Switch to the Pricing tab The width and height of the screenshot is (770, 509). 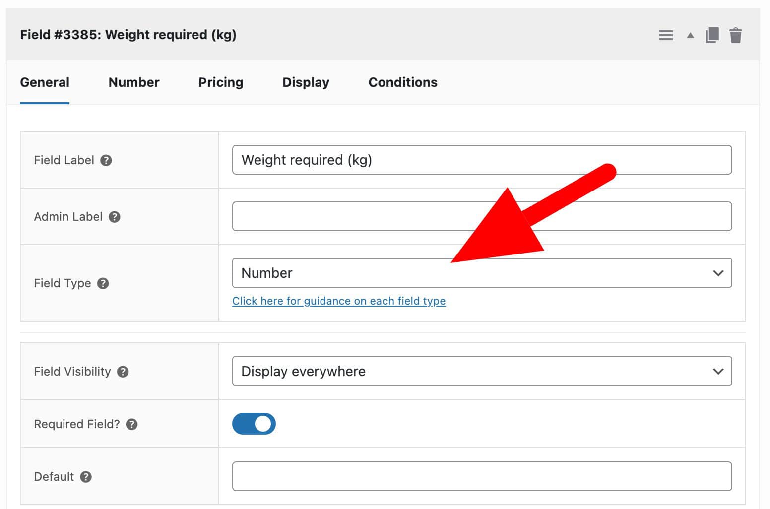click(x=221, y=82)
